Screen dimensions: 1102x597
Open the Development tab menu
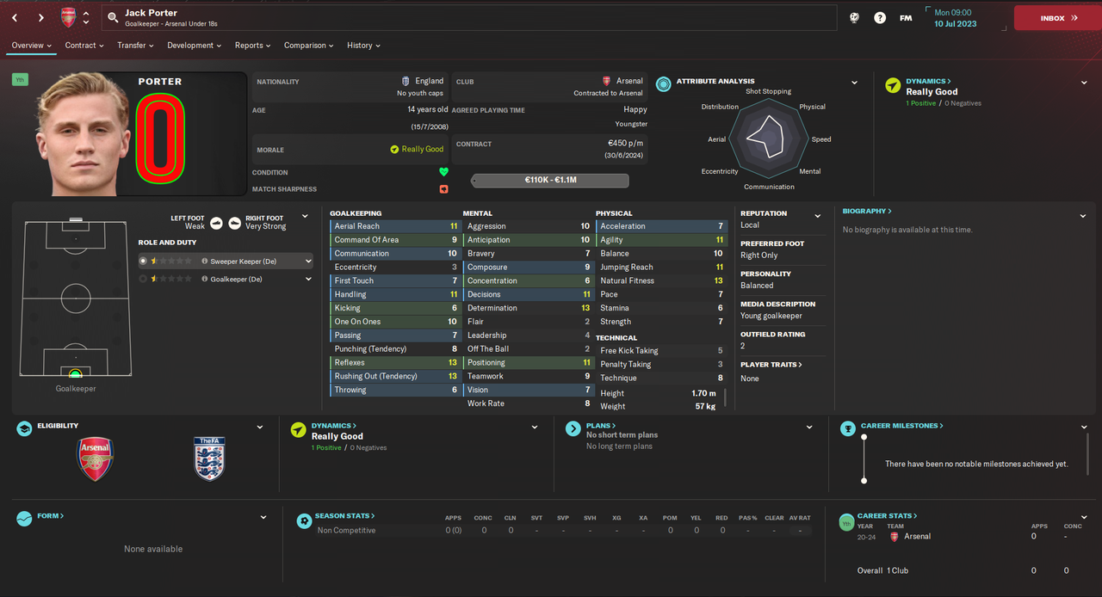click(195, 46)
